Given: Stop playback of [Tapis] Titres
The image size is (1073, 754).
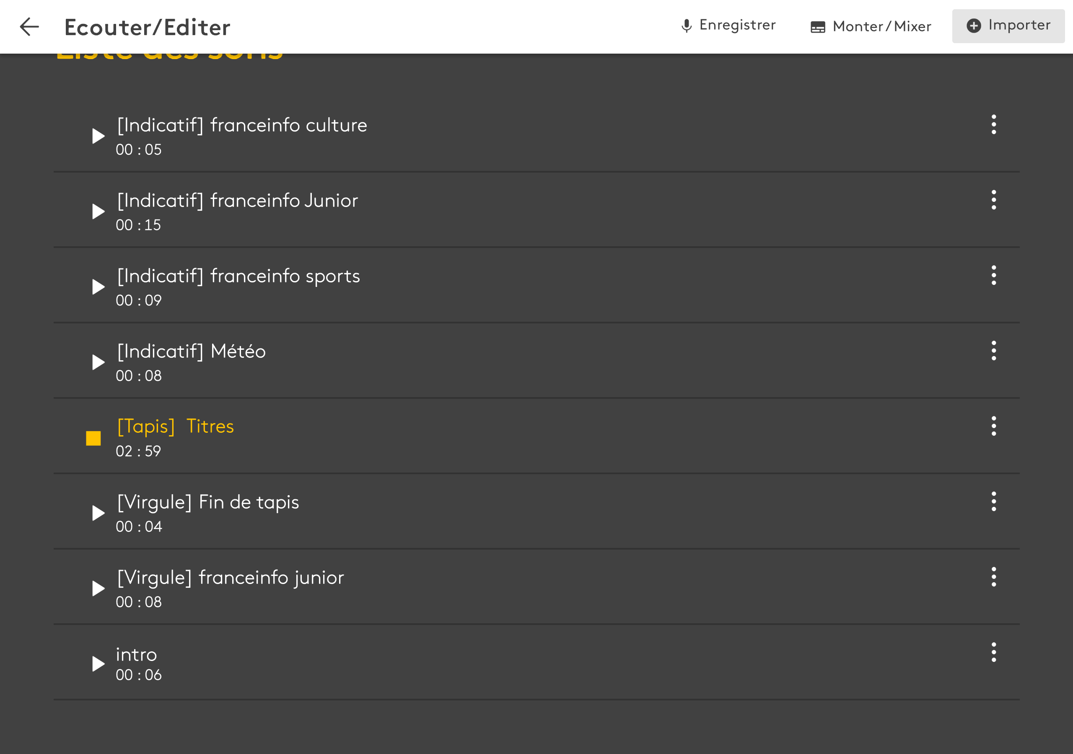Looking at the screenshot, I should 93,438.
